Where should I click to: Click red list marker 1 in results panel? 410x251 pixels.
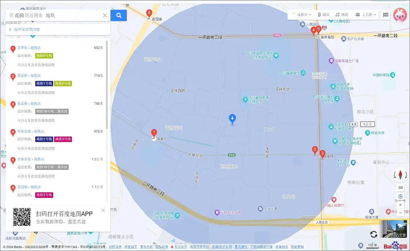tap(13, 49)
